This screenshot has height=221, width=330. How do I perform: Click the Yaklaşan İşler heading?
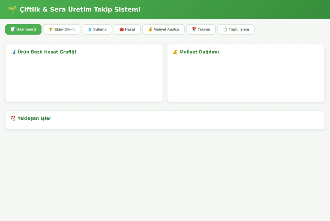[34, 118]
